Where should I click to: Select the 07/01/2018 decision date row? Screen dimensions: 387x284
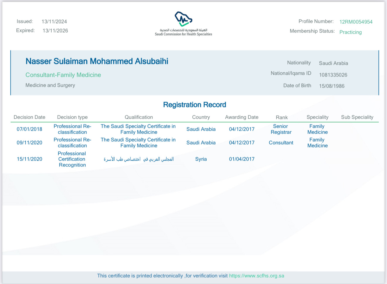[x=29, y=129]
